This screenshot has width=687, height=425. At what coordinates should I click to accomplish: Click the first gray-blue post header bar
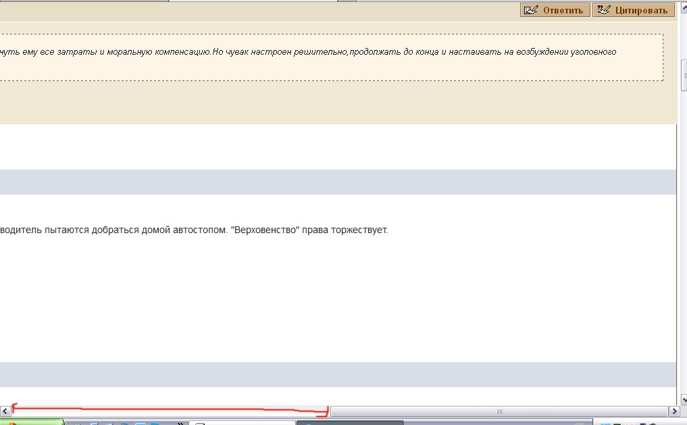(338, 182)
